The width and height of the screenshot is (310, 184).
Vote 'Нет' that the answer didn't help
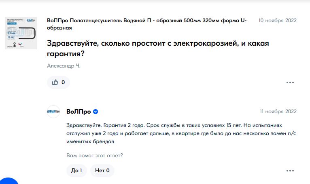click(x=102, y=171)
